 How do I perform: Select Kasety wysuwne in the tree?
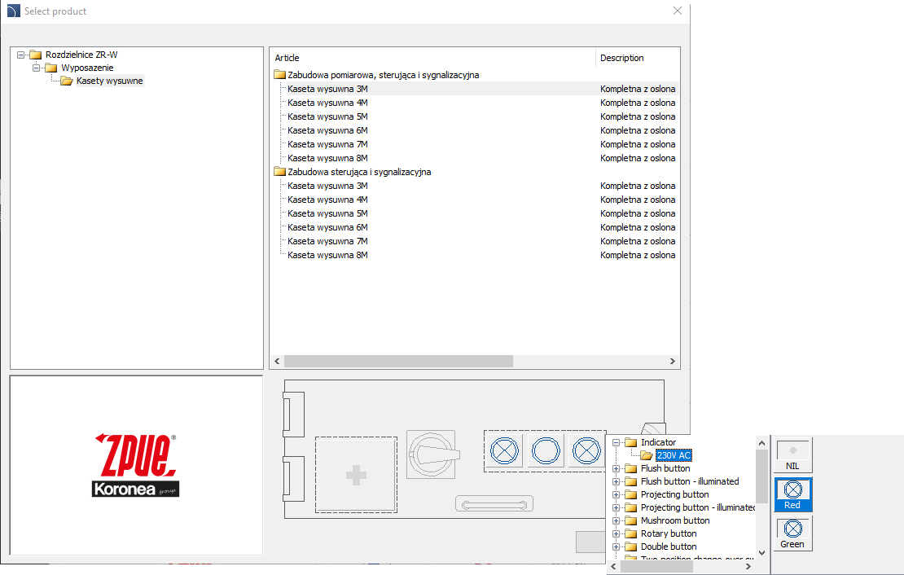click(109, 81)
